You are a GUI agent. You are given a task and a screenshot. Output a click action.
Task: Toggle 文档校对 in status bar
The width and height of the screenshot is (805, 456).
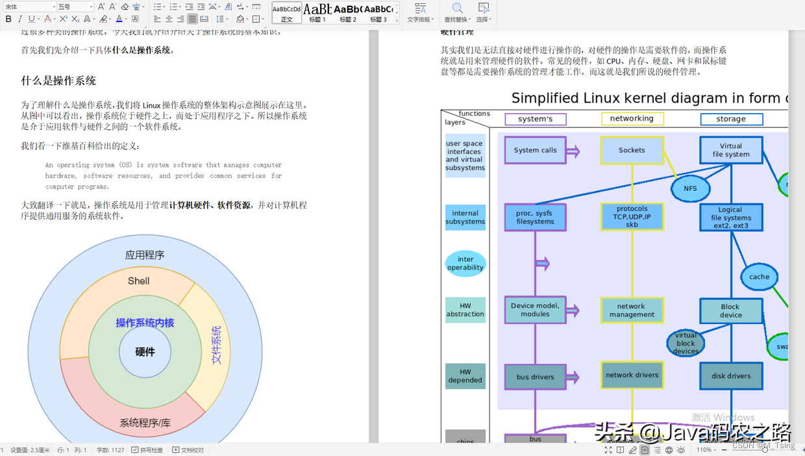pos(188,450)
